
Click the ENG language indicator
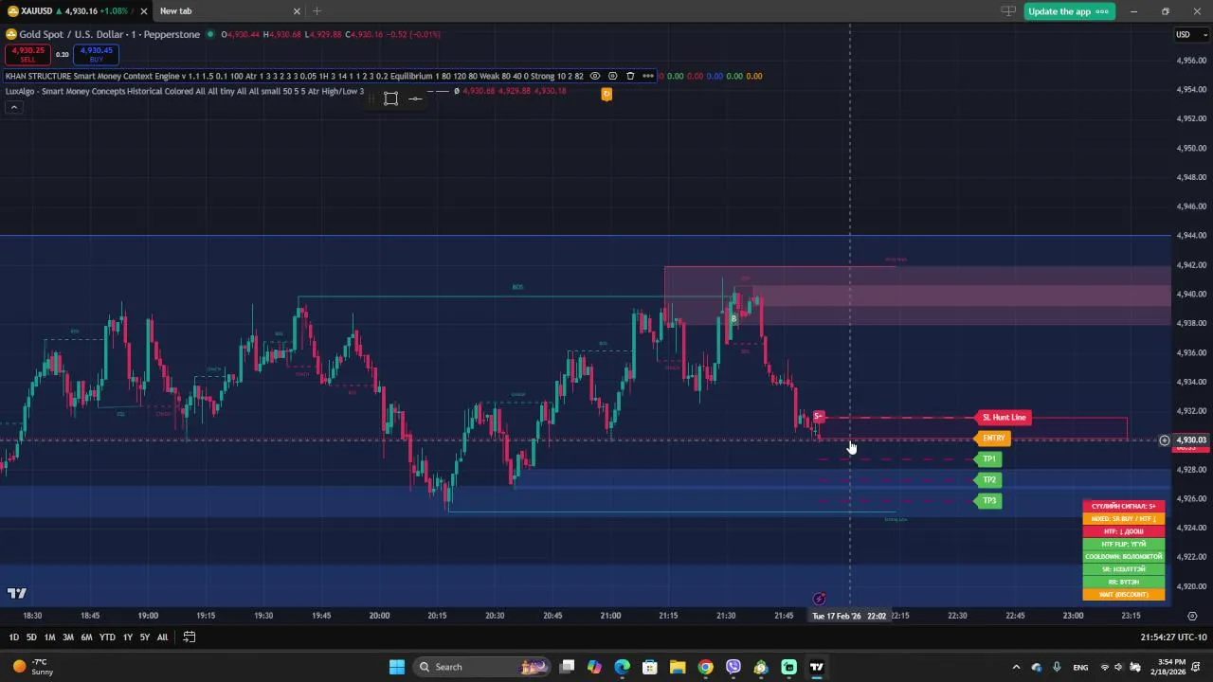point(1080,667)
